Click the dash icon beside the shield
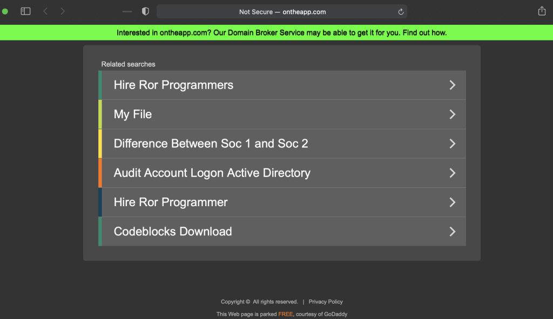This screenshot has height=319, width=553. tap(127, 12)
